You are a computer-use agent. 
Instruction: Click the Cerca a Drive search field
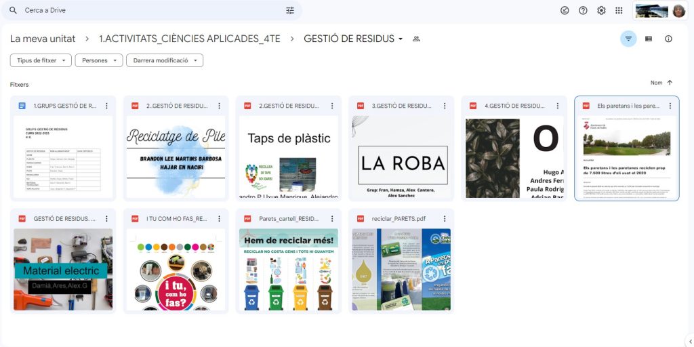click(149, 11)
